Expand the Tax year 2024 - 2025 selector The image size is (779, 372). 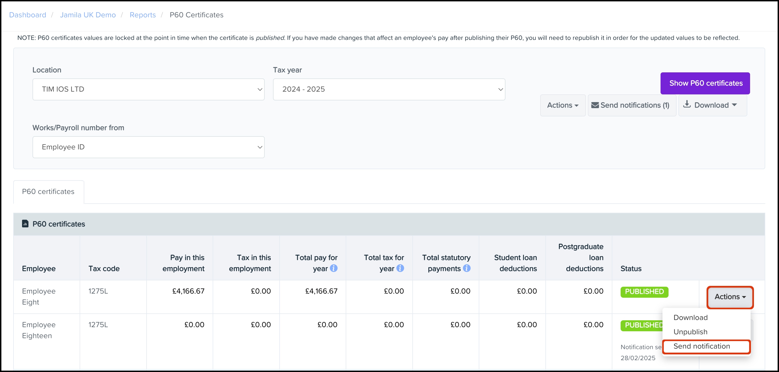point(389,89)
